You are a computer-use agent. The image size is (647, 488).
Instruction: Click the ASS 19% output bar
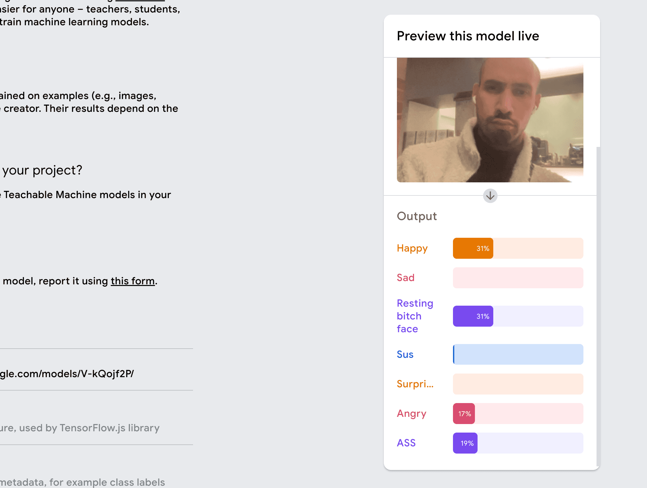[518, 443]
